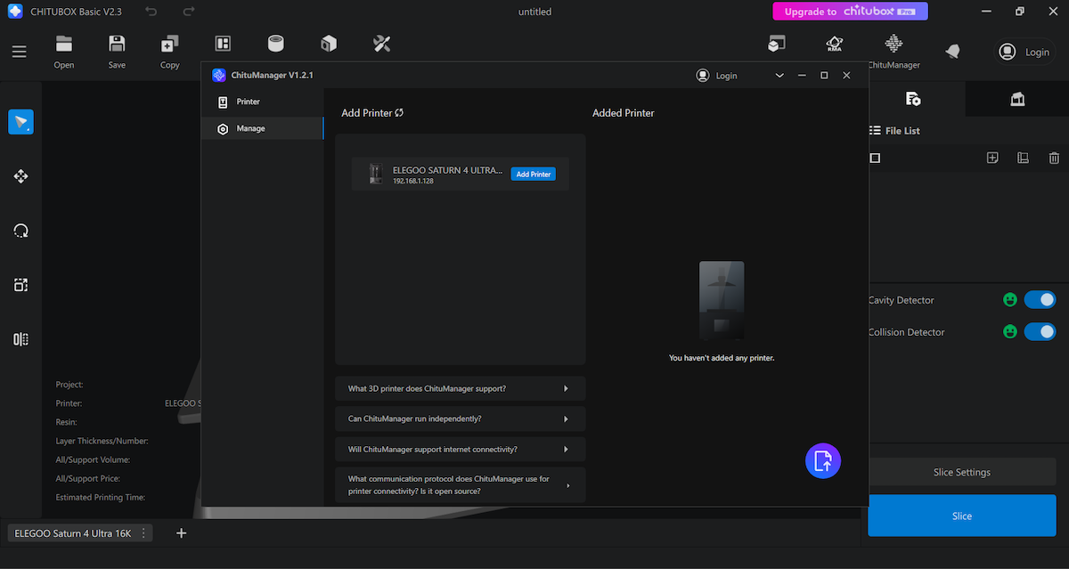
Task: Expand 'Can ChituManager run independently?' question
Action: 461,419
